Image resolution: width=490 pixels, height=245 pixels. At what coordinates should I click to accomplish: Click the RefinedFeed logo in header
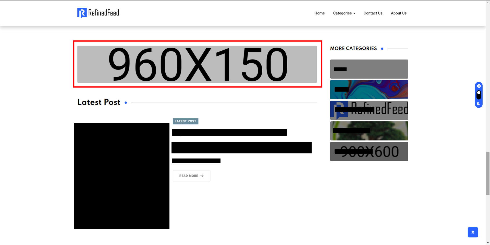point(98,13)
